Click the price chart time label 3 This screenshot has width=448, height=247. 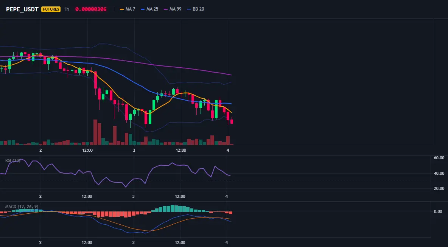tap(134, 150)
